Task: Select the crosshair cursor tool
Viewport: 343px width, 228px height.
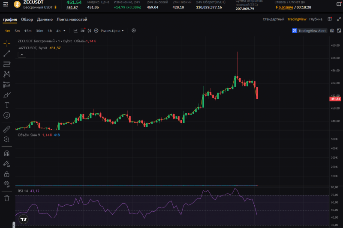Action: pos(6,43)
